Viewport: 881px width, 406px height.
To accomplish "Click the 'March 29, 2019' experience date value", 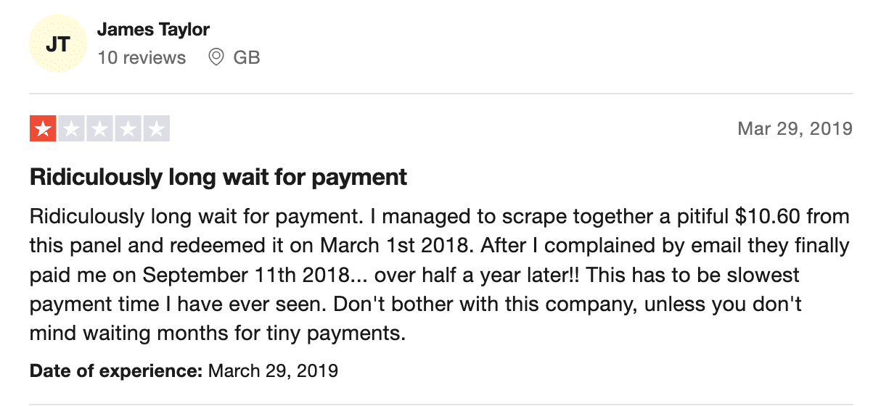I will (x=273, y=371).
